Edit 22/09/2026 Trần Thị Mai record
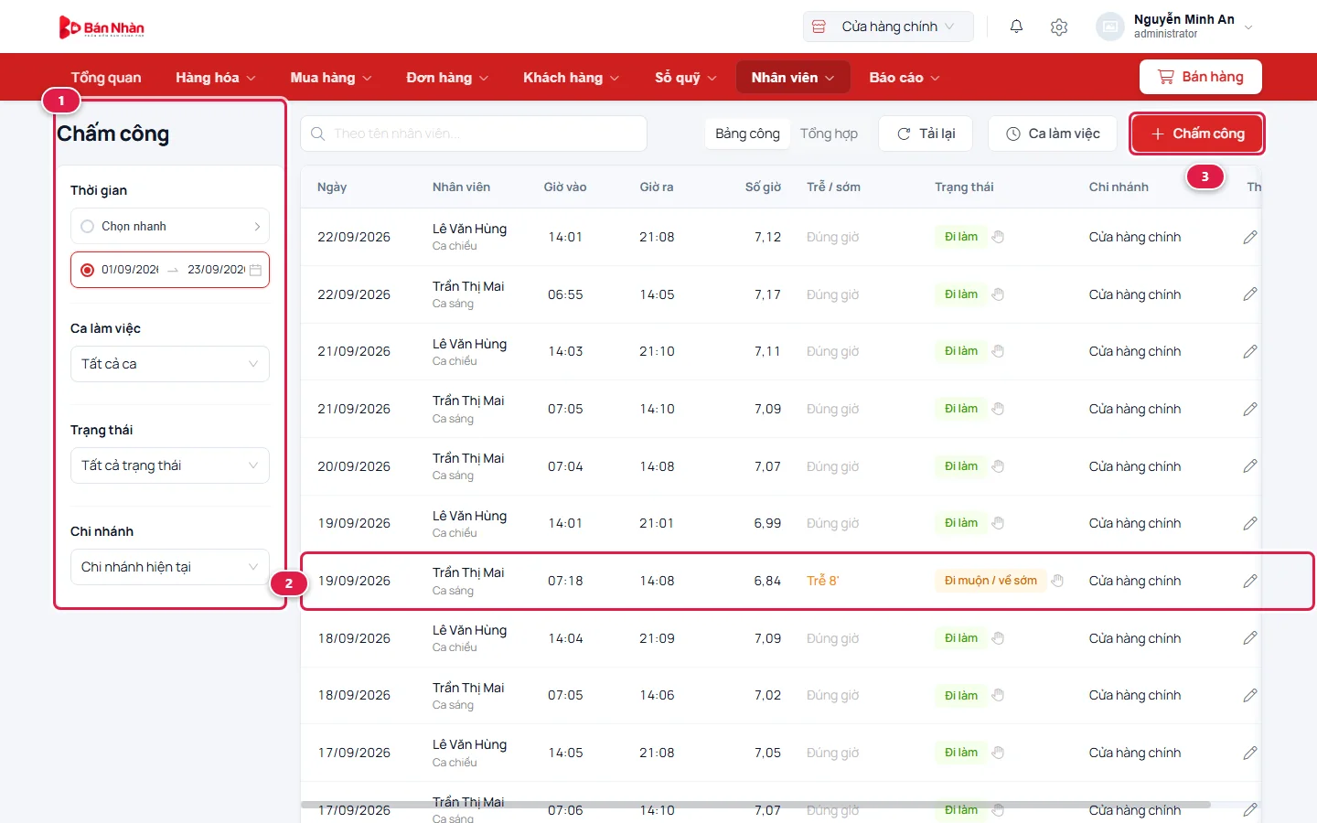The width and height of the screenshot is (1317, 823). [x=1250, y=294]
